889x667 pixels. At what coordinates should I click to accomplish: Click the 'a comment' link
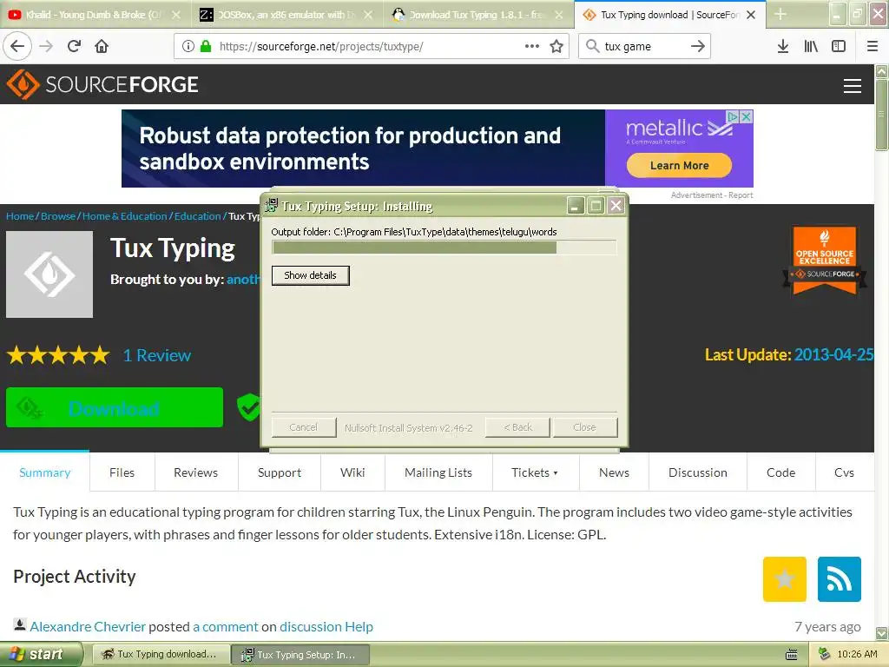[x=226, y=627]
